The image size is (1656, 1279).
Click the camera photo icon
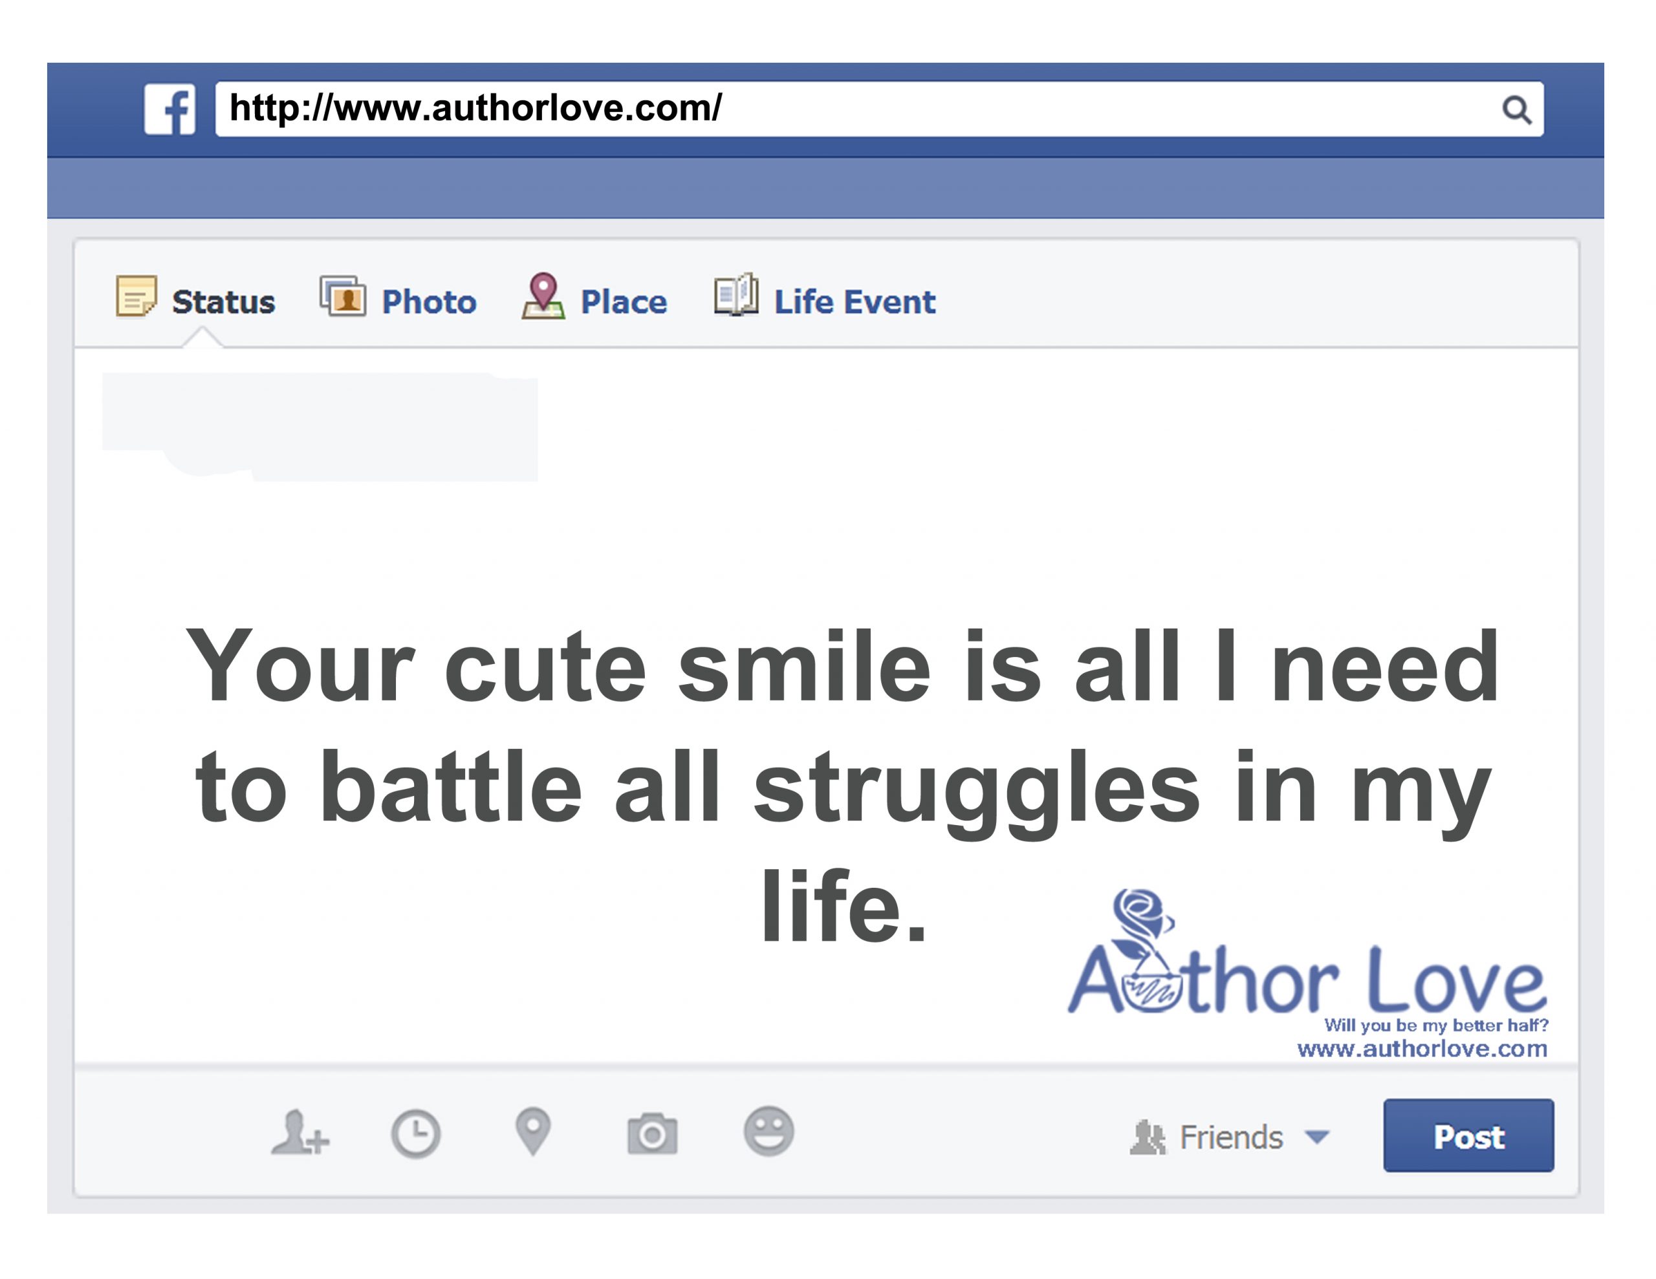point(652,1134)
